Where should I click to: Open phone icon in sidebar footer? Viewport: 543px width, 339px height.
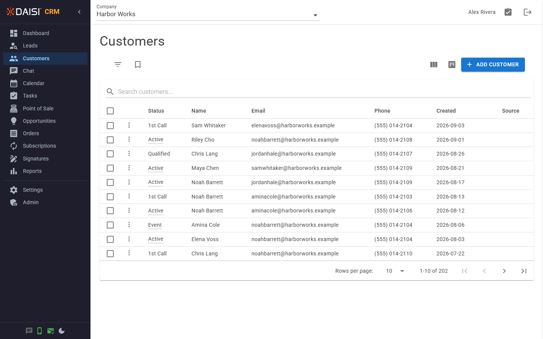pos(40,331)
